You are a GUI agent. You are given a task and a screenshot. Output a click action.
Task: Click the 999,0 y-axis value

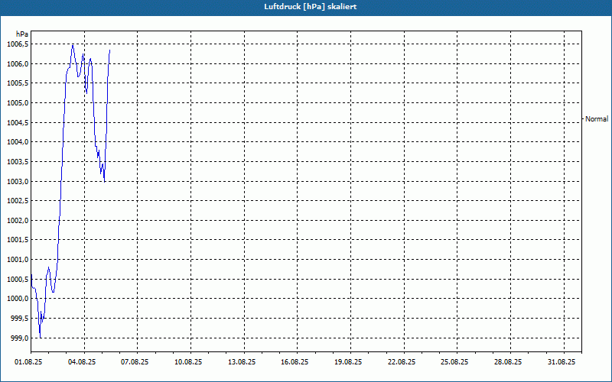point(19,338)
